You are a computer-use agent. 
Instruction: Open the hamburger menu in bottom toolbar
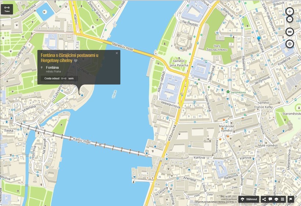[x=283, y=199]
